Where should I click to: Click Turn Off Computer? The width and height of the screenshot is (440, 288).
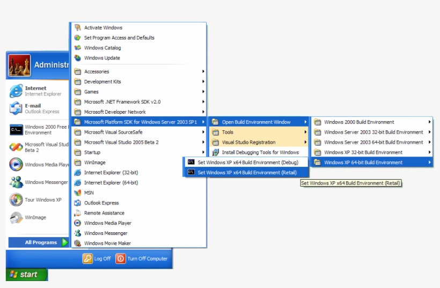(x=142, y=259)
